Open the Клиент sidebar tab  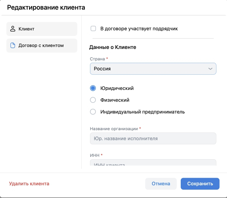pyautogui.click(x=42, y=29)
